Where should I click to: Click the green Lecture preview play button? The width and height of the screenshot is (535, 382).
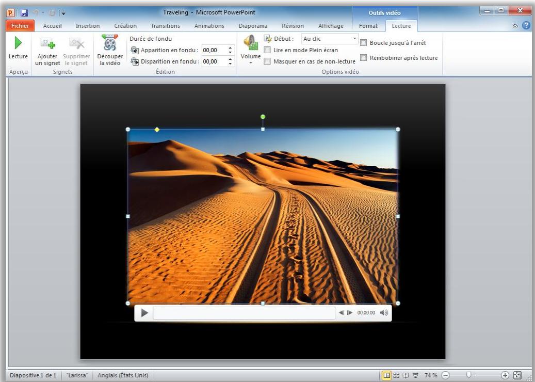[x=18, y=43]
